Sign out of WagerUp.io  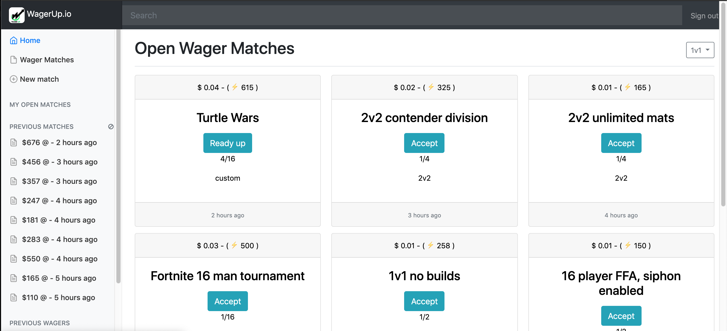[704, 16]
